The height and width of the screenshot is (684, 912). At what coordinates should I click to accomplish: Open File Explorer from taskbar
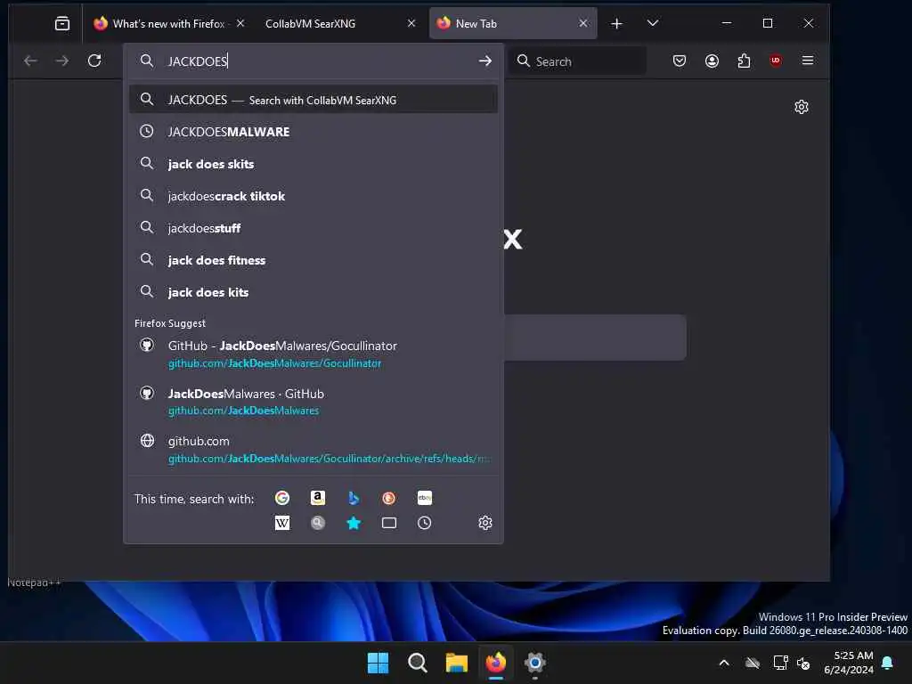click(x=457, y=663)
